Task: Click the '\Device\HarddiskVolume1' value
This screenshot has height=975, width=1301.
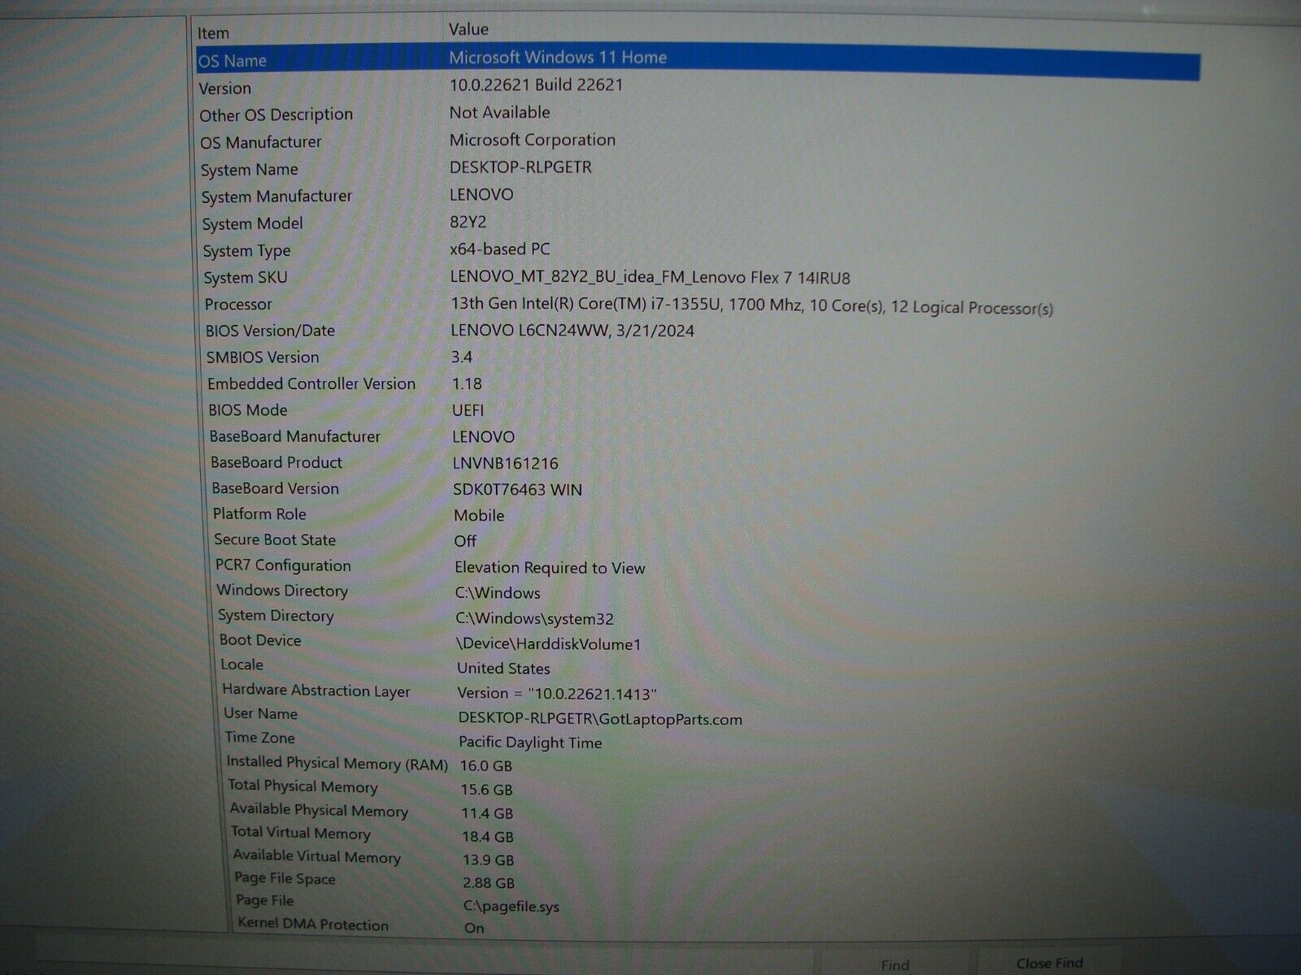Action: [549, 644]
